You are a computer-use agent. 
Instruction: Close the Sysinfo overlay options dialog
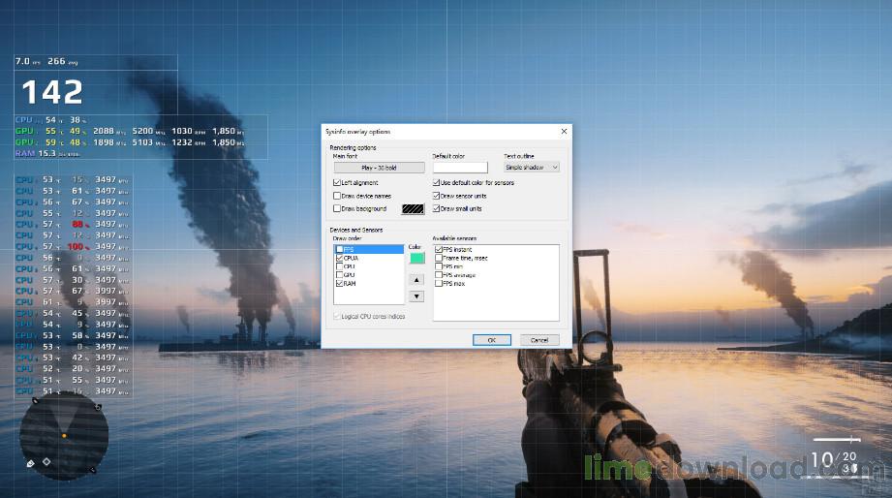564,131
